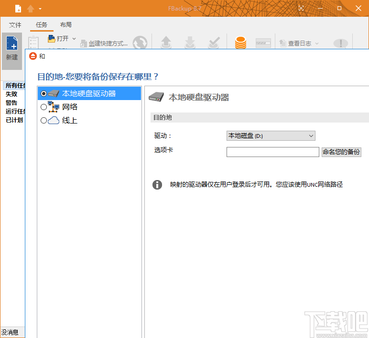
Task: Close the FBackup window
Action: tap(358, 8)
